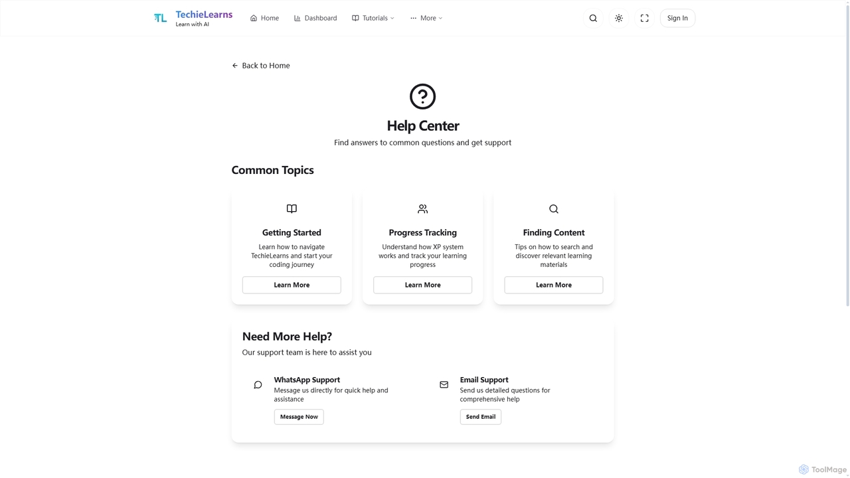Click the TechieLearns TL logo icon
This screenshot has width=850, height=478.
pyautogui.click(x=160, y=18)
